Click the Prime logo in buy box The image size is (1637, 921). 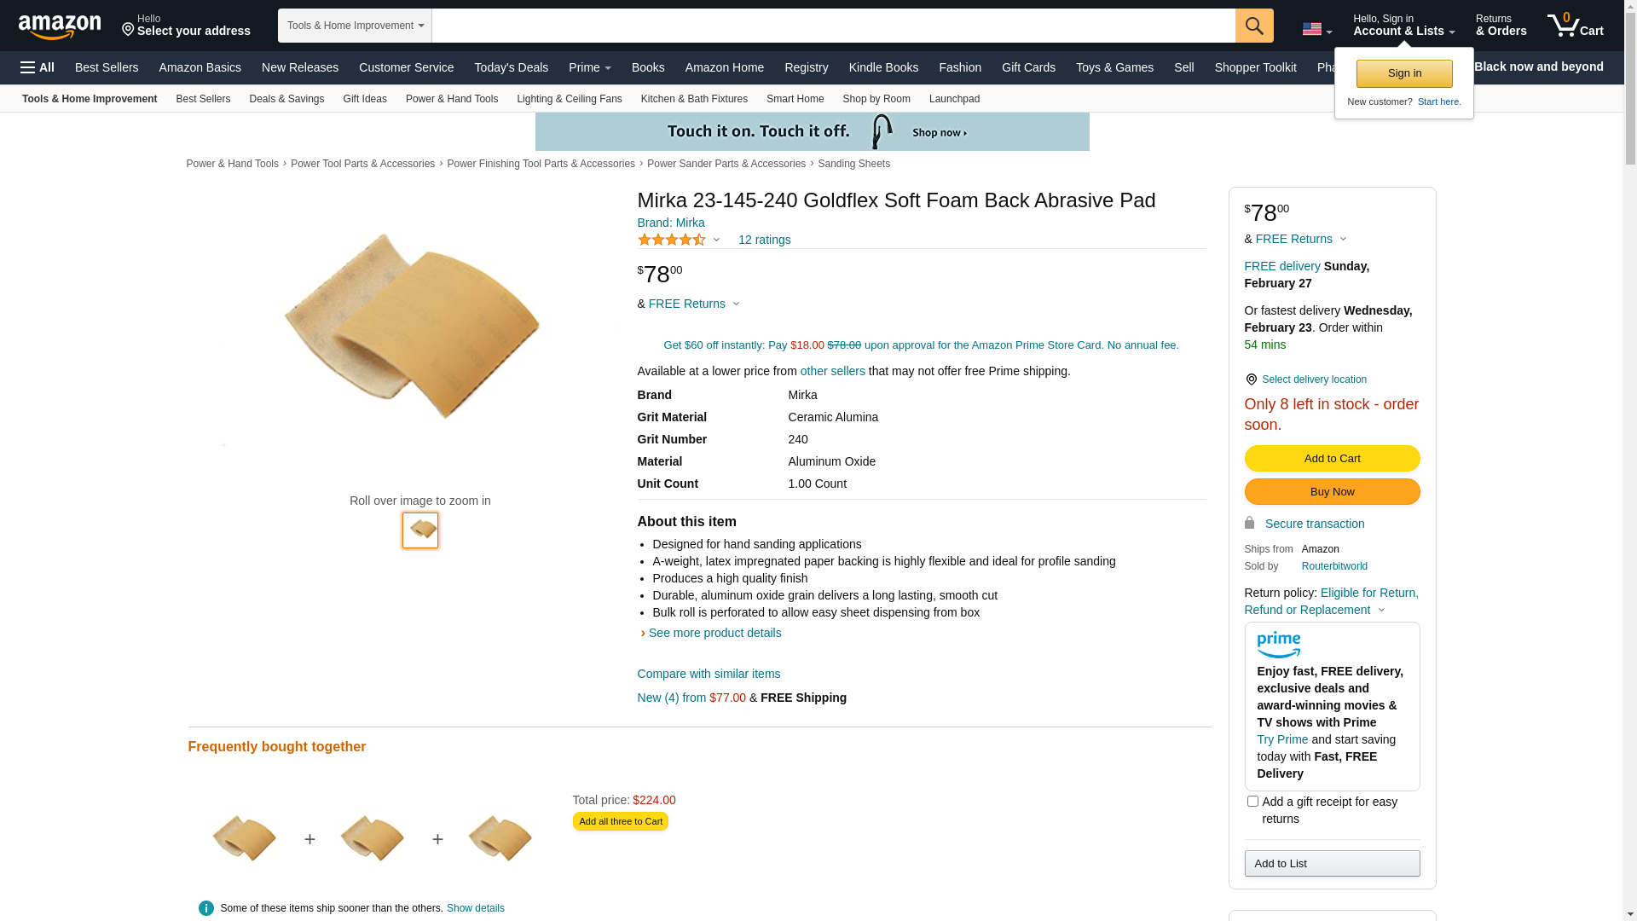tap(1278, 645)
